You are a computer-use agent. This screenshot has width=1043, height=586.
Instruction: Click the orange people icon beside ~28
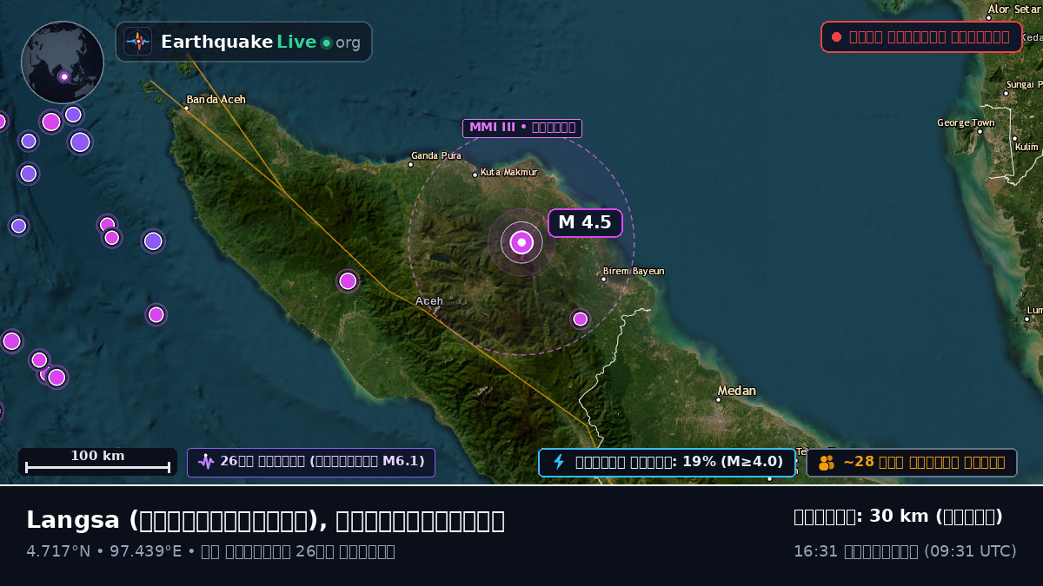(x=827, y=463)
